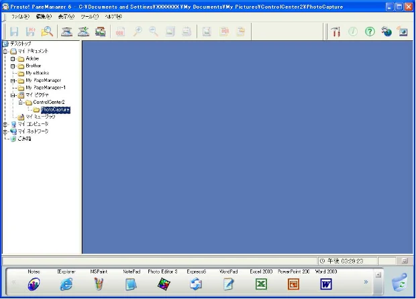Open the ツール(T) menu

[90, 17]
